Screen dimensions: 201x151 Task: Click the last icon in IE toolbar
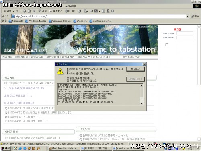click(x=113, y=11)
